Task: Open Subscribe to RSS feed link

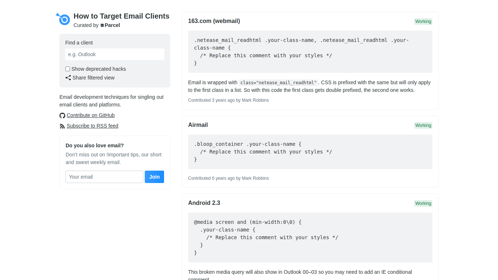Action: (x=92, y=126)
